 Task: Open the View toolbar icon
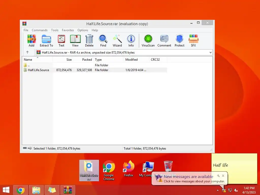point(75,41)
